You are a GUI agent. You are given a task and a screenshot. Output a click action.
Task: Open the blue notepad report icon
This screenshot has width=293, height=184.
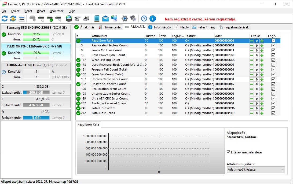97,19
